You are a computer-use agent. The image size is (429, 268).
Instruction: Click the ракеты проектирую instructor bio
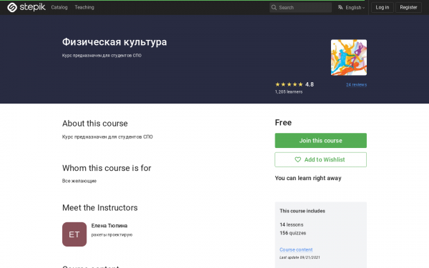pos(112,235)
